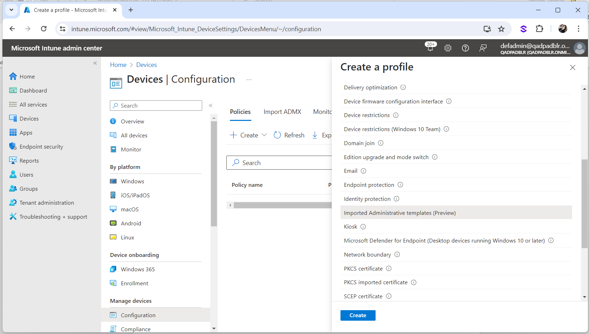Click the blue Create button
This screenshot has width=589, height=334.
(358, 315)
